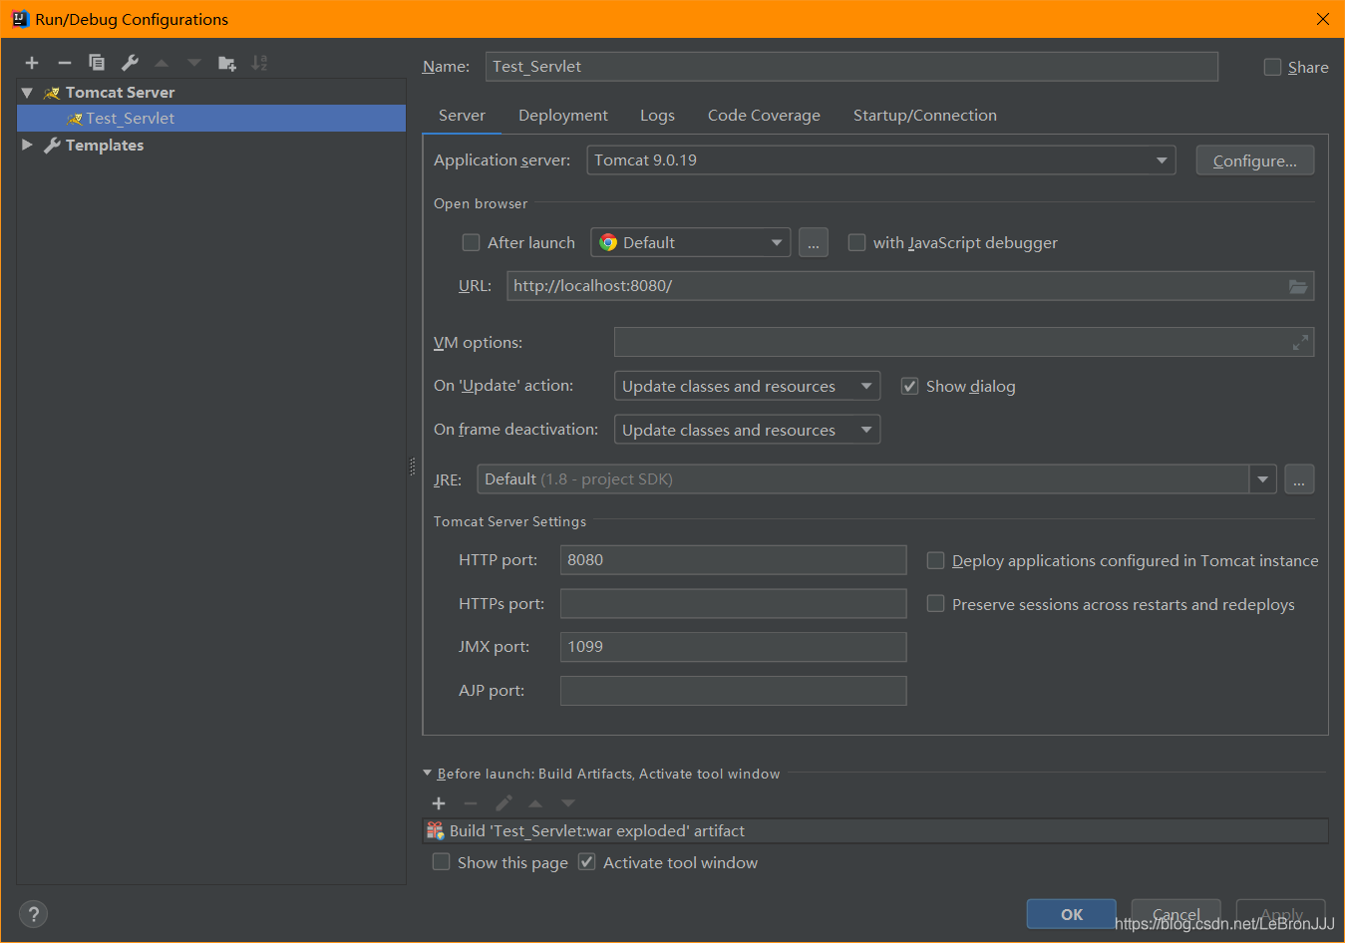Move configuration up in the list toolbar
Screen dimensions: 1345x943
coord(162,63)
